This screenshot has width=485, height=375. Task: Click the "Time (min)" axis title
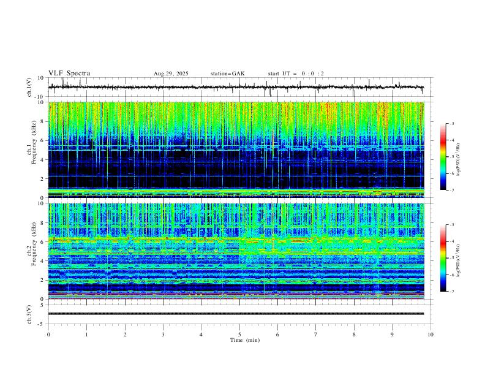pos(245,340)
